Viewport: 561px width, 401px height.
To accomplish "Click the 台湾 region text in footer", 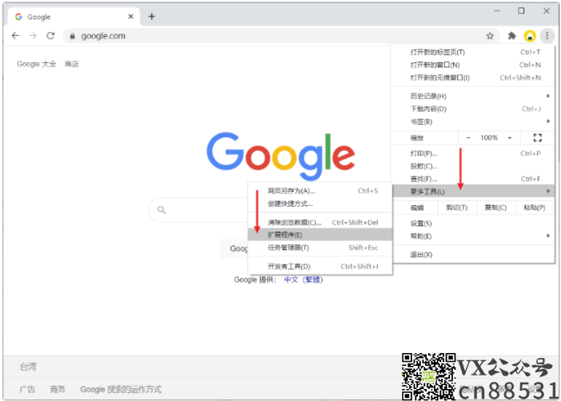I will [x=28, y=367].
